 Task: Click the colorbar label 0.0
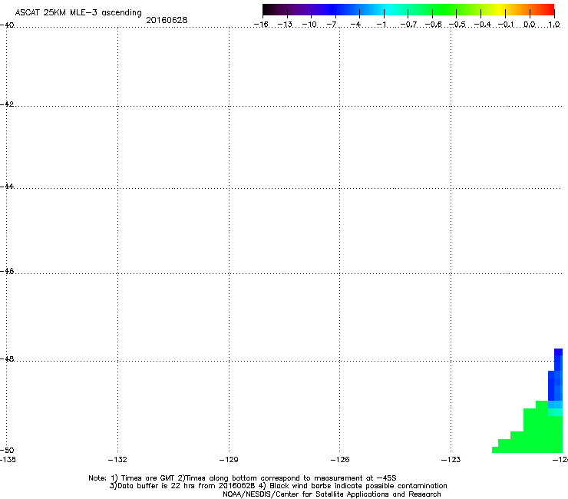point(530,25)
